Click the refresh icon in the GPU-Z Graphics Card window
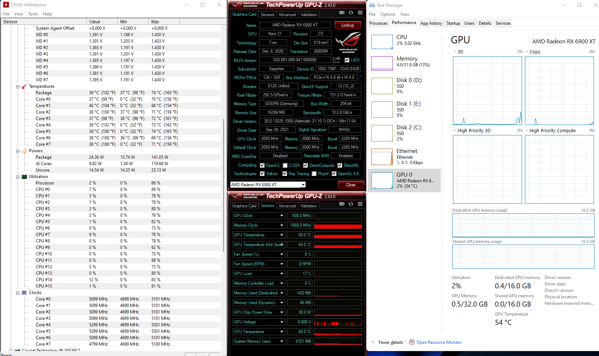The height and width of the screenshot is (356, 599). 351,13
